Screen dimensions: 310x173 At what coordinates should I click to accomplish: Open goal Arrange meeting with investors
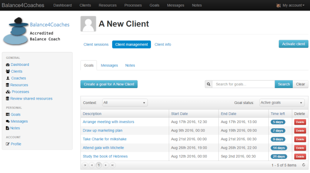[x=108, y=122]
